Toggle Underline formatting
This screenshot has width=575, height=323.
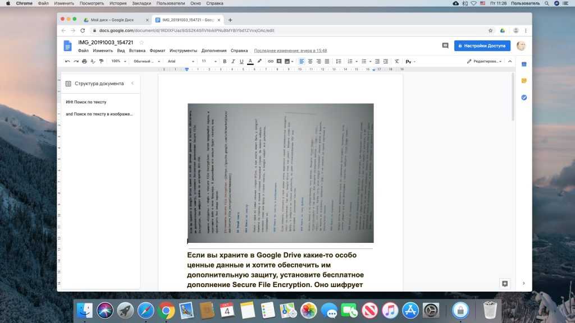[241, 61]
